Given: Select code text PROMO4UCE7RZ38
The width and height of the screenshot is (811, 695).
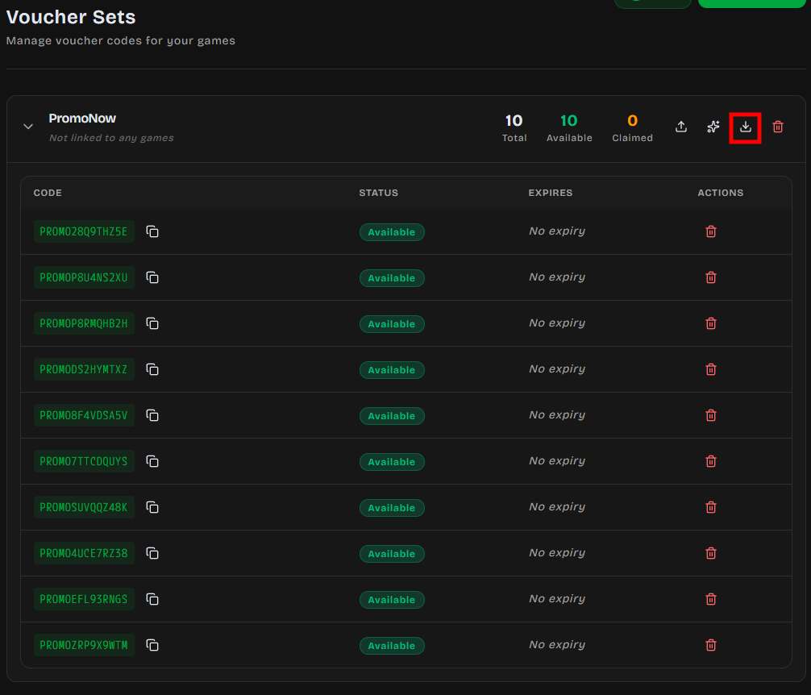Looking at the screenshot, I should [84, 554].
